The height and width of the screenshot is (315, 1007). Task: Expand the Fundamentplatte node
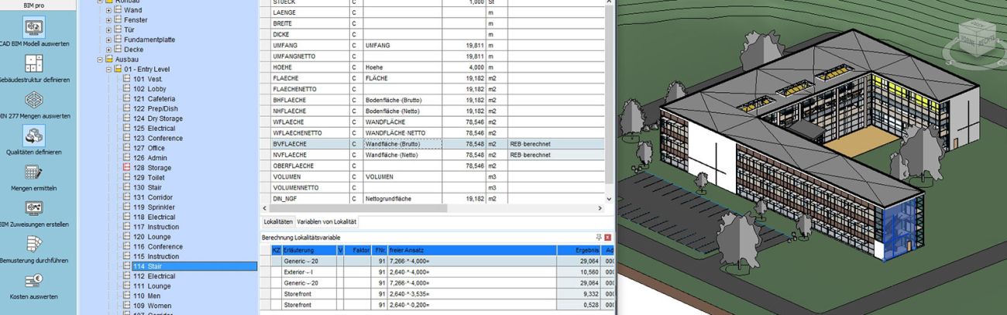coord(109,39)
